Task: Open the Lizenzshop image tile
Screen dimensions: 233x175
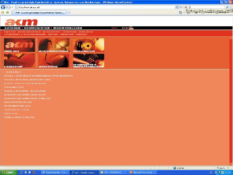Action: coord(19,61)
